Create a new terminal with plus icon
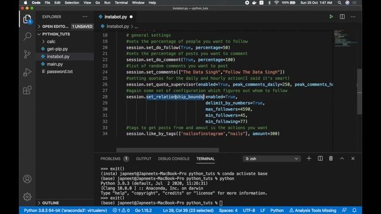This screenshot has height=214, width=381. pos(309,159)
